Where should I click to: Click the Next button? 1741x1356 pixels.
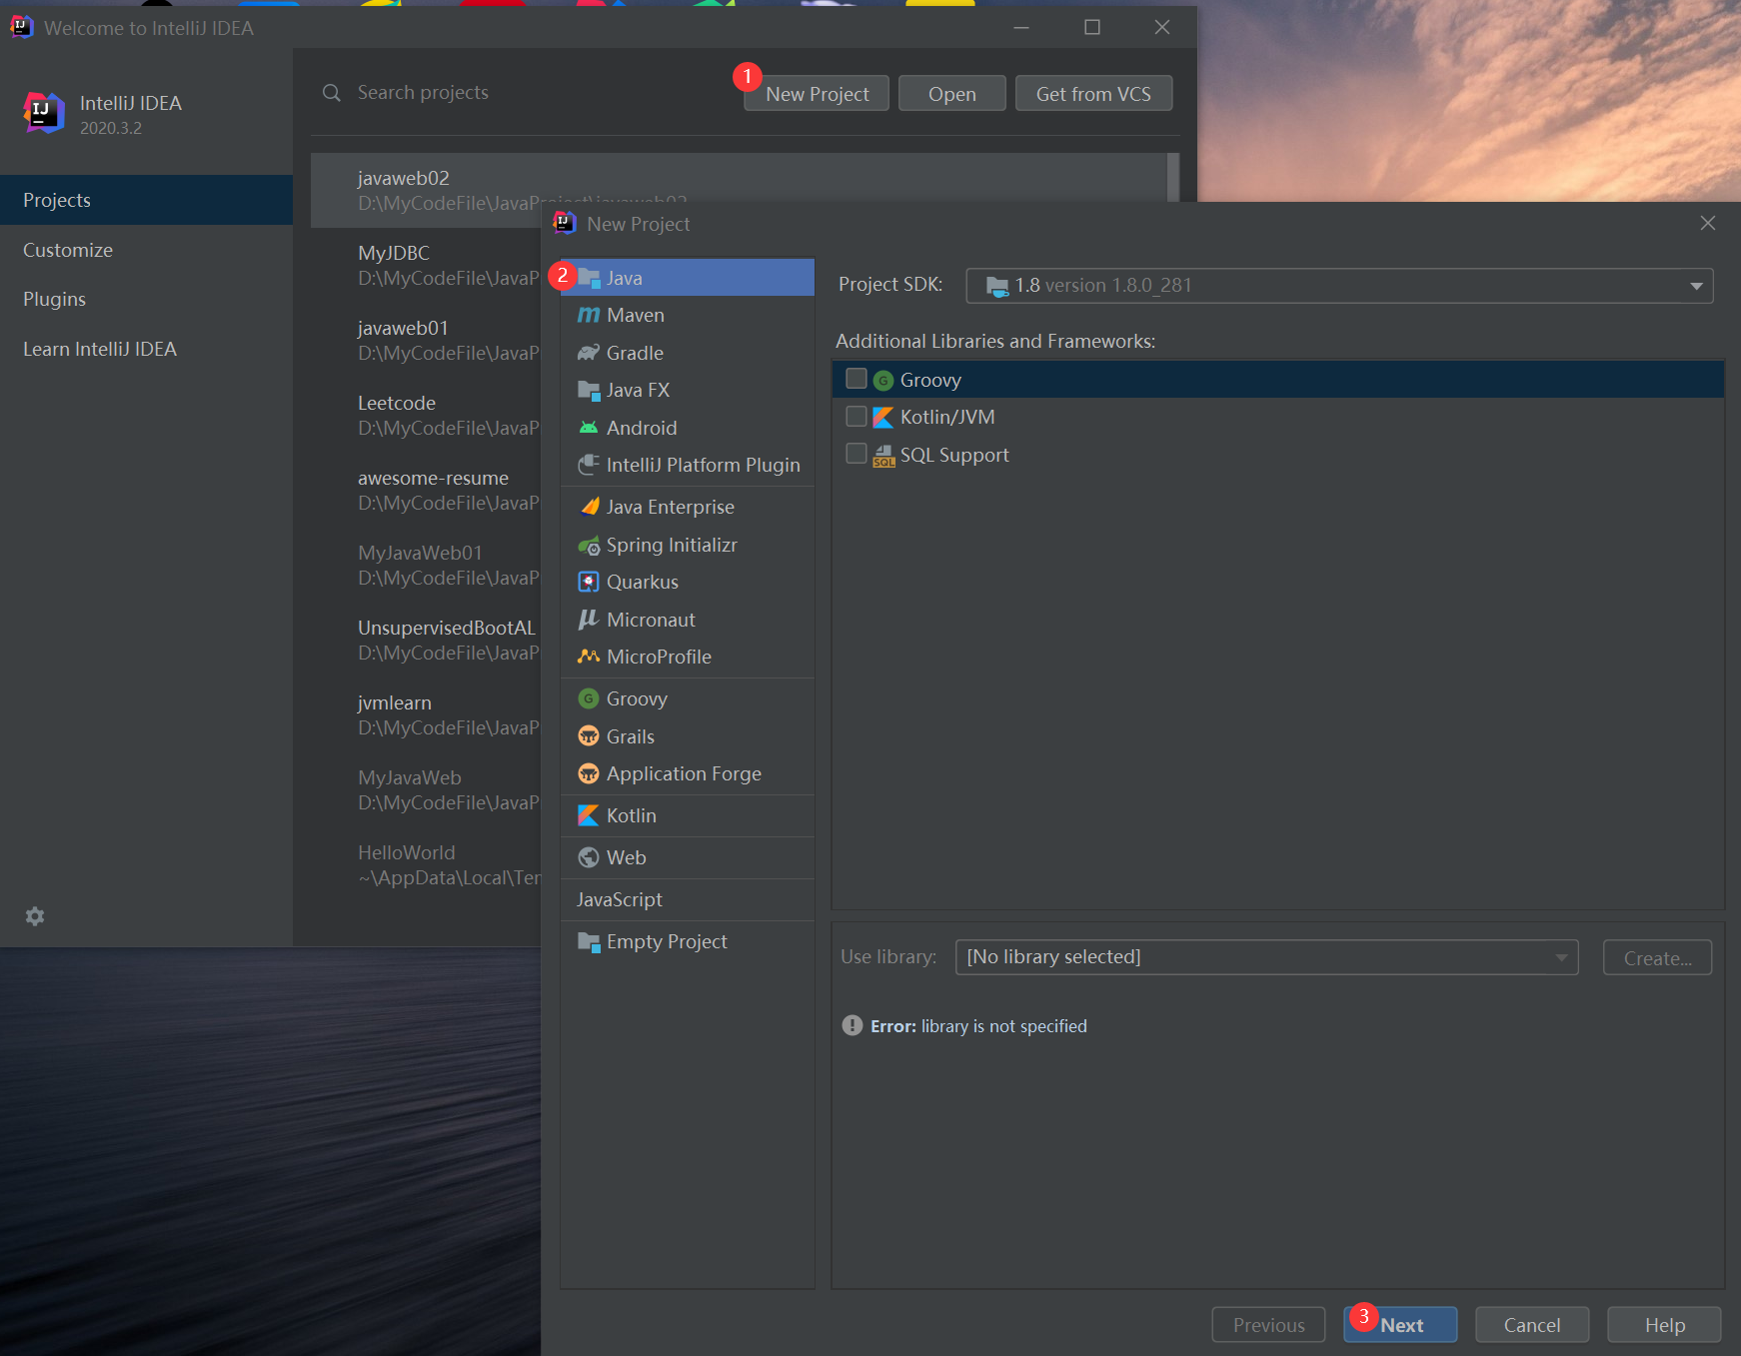point(1400,1325)
